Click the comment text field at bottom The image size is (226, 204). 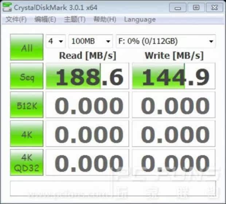click(x=113, y=188)
